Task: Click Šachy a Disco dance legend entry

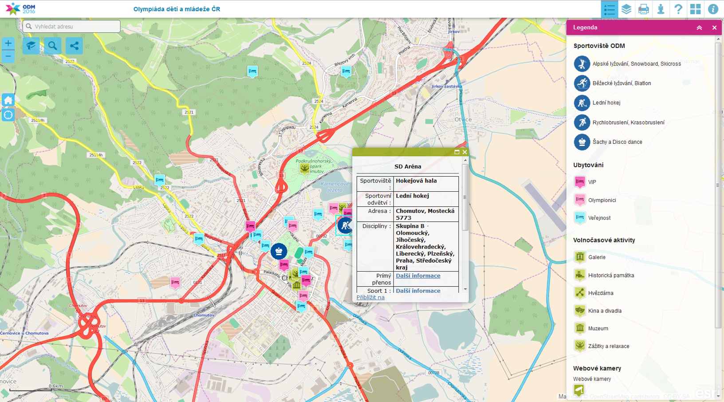Action: coord(608,142)
